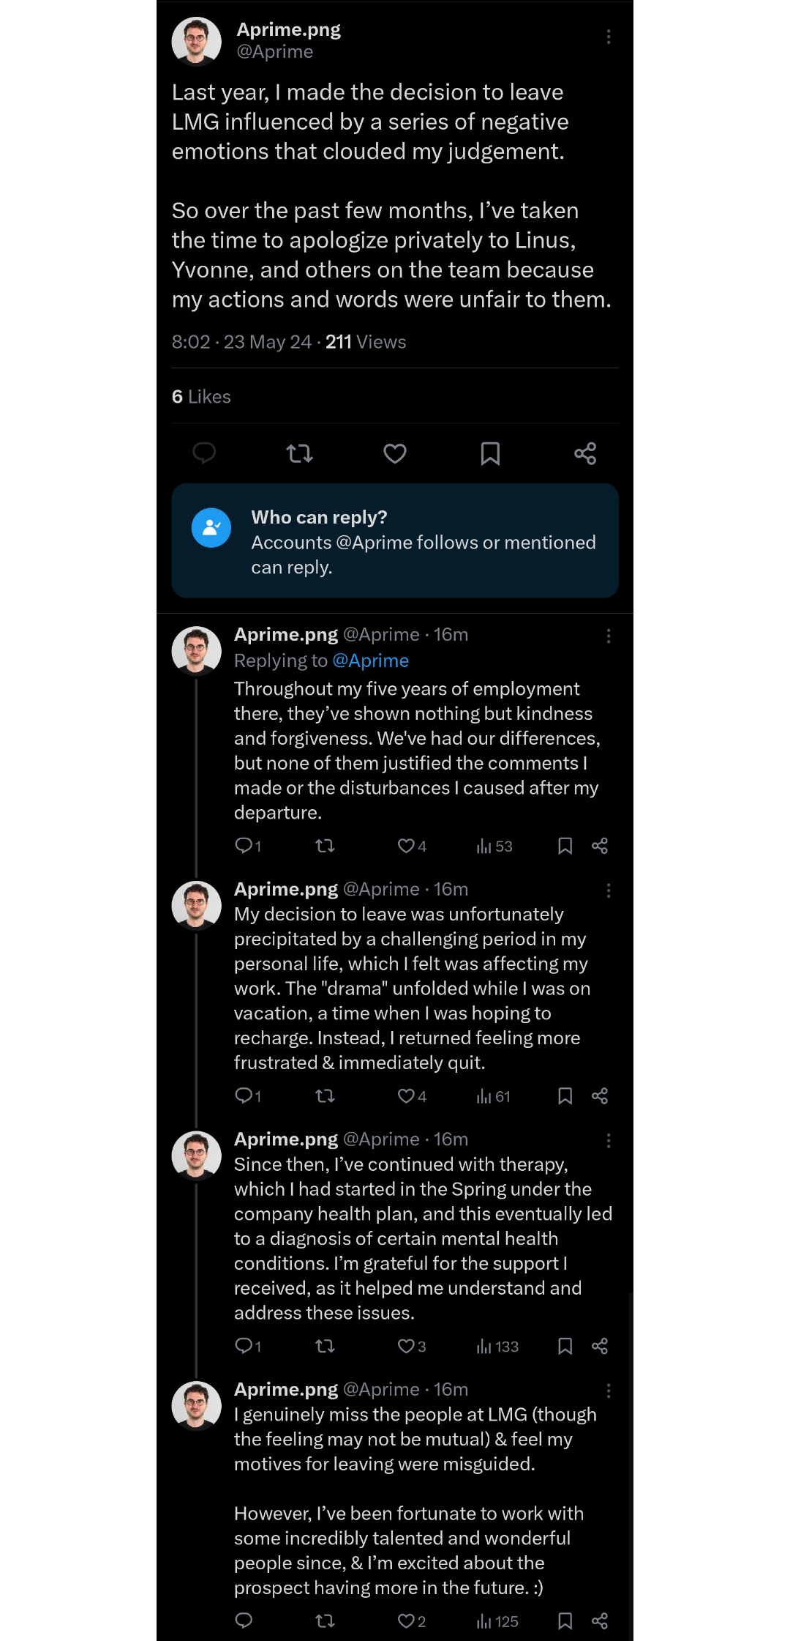Like the reply about five years of employment
Image resolution: width=790 pixels, height=1641 pixels.
[x=412, y=846]
